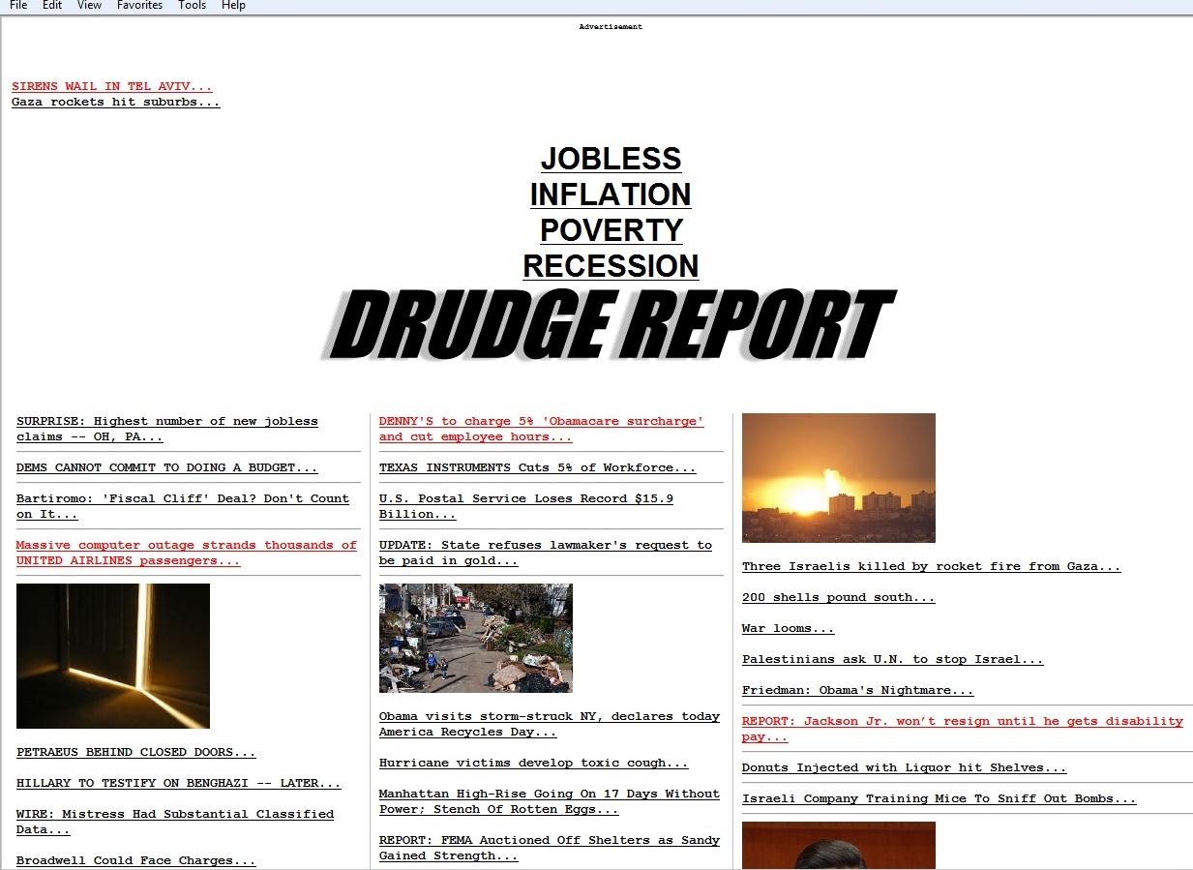Open 'U.S. Postal Service Loses Record $15.9 Billion' link
1193x870 pixels.
[525, 506]
